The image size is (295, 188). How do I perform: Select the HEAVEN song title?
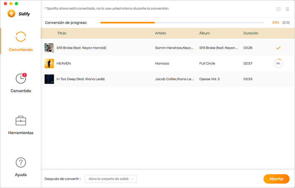63,63
